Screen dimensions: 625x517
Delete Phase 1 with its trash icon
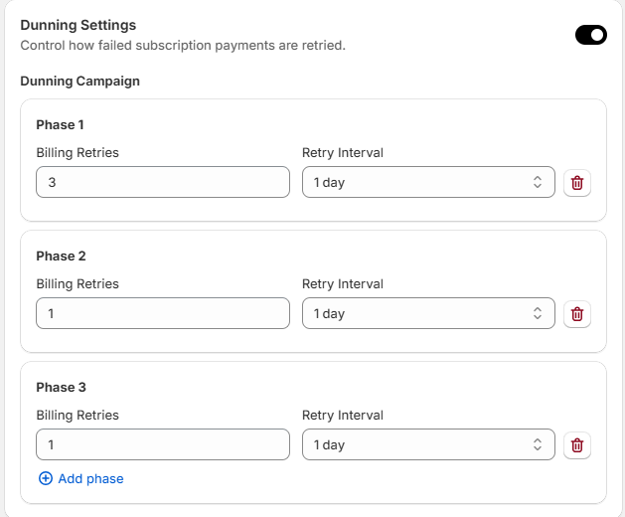[577, 183]
